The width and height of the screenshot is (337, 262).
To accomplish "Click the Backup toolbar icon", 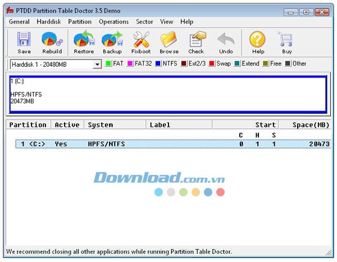I will point(112,43).
